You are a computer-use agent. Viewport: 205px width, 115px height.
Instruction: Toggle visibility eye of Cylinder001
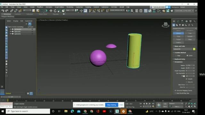point(11,29)
